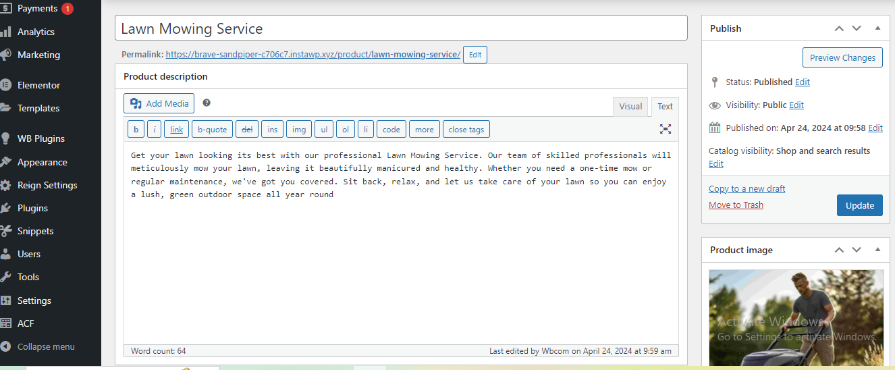The image size is (895, 370).
Task: Click the Published on calendar icon
Action: point(715,128)
